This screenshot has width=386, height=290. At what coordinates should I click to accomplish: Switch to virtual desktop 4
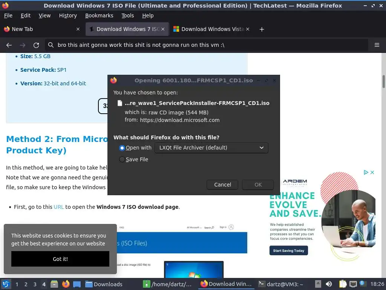[x=44, y=284]
